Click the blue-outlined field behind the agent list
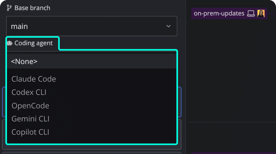This screenshot has height=154, width=276. (x=4, y=101)
